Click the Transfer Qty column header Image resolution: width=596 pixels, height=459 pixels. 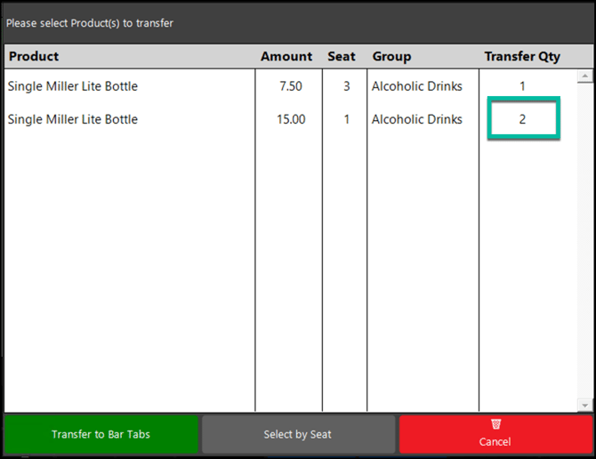(522, 57)
